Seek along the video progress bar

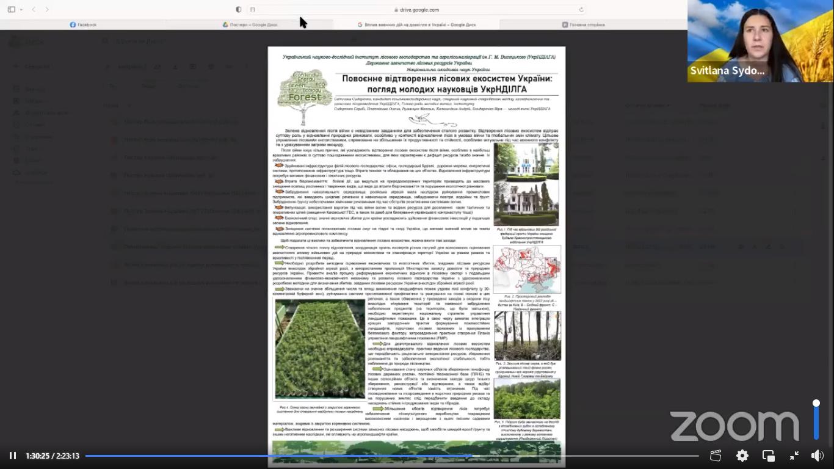pyautogui.click(x=392, y=456)
